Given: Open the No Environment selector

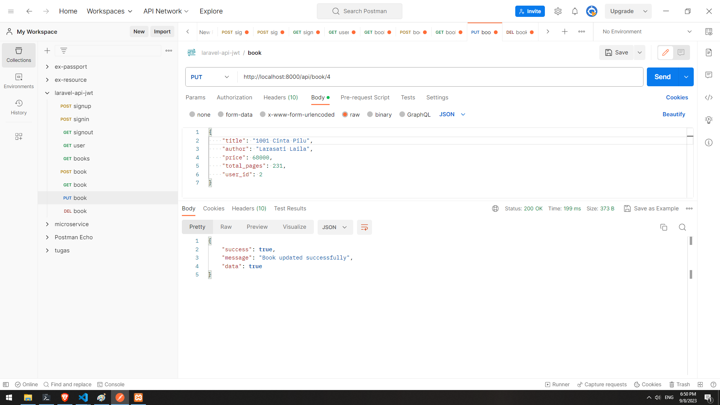Looking at the screenshot, I should [x=646, y=31].
